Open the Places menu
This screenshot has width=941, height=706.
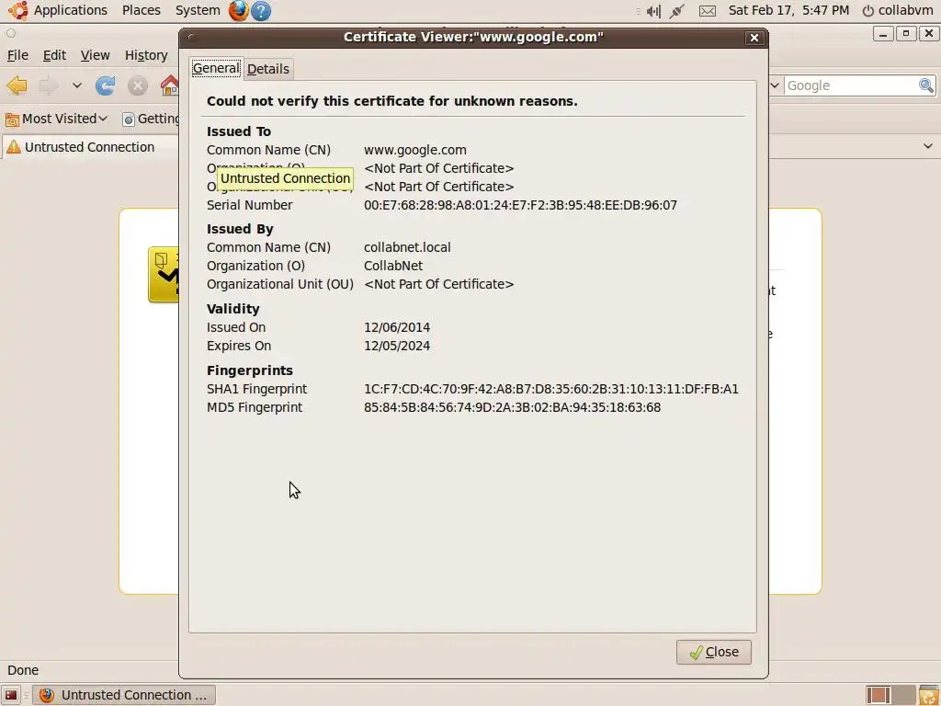141,10
